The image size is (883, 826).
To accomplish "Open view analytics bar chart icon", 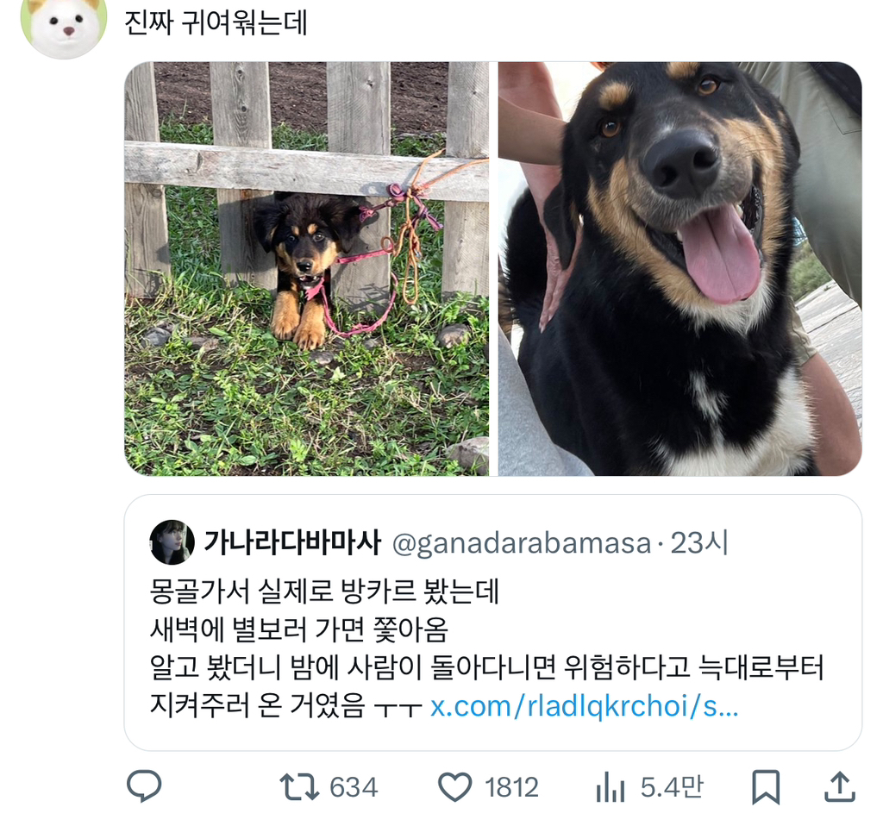I will [611, 786].
